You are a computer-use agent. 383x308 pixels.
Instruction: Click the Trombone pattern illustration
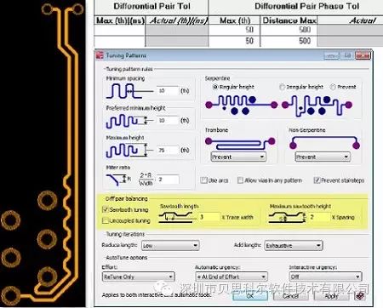240,144
